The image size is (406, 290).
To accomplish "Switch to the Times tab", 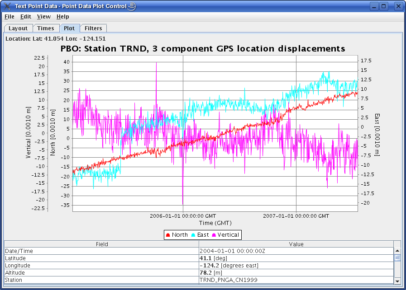I will 46,28.
